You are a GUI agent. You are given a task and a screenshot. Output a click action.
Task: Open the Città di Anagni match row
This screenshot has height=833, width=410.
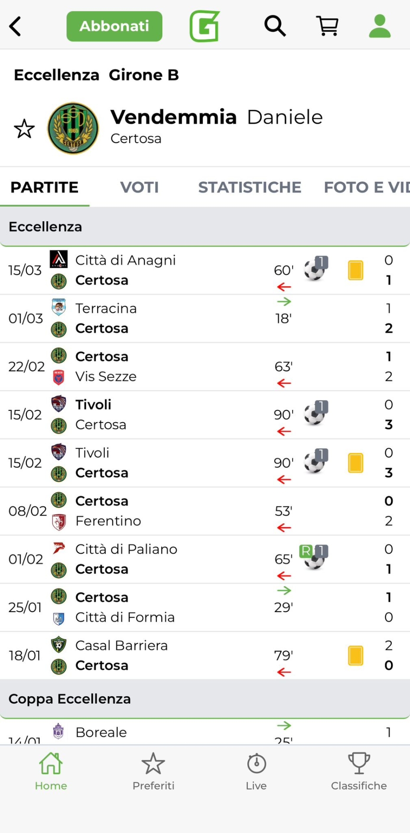click(x=173, y=270)
